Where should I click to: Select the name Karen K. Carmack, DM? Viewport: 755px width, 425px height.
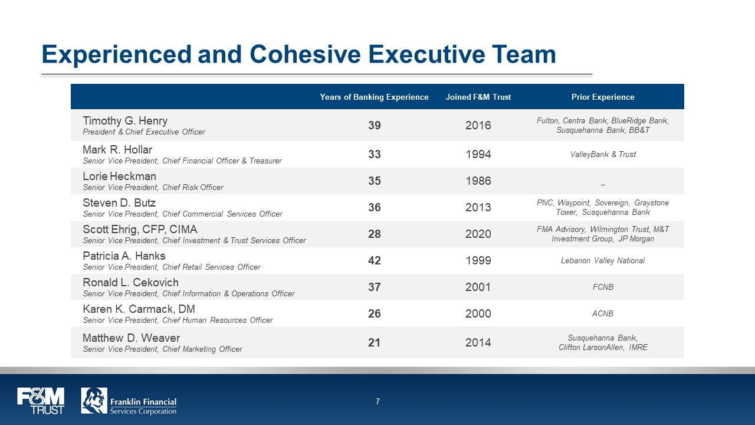pyautogui.click(x=139, y=309)
